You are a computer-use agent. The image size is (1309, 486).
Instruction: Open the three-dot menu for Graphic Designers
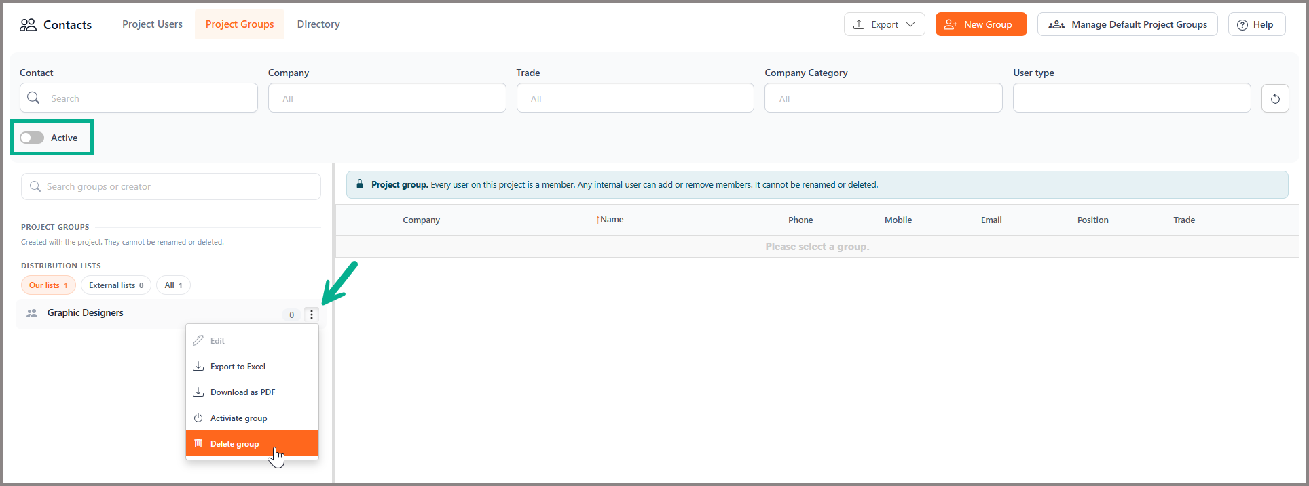click(x=312, y=315)
